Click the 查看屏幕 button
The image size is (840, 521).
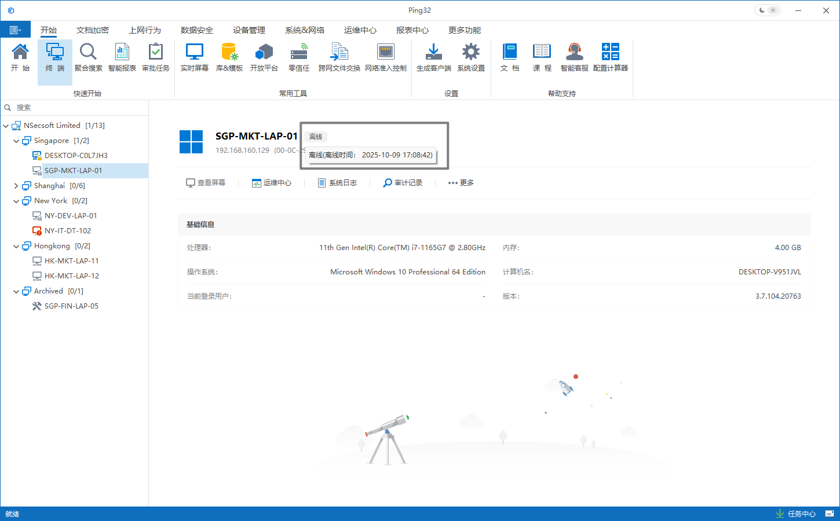(206, 183)
